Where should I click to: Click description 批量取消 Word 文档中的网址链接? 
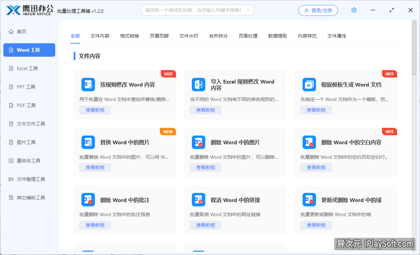[225, 214]
